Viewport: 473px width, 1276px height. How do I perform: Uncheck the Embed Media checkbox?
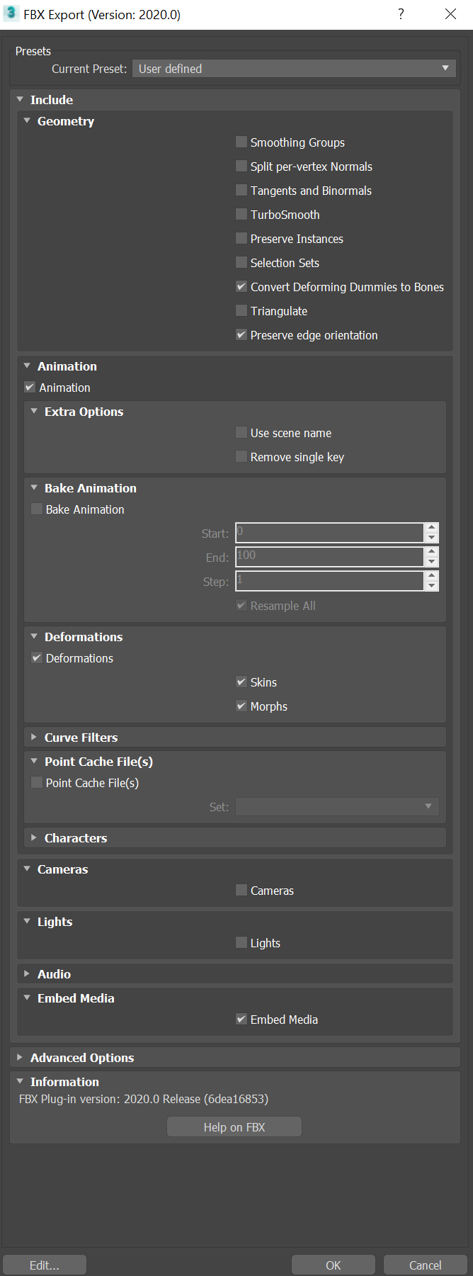tap(241, 1020)
